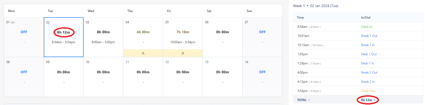425x105 pixels.
Task: Click OFF label on Sunday 14
Action: 262,72
